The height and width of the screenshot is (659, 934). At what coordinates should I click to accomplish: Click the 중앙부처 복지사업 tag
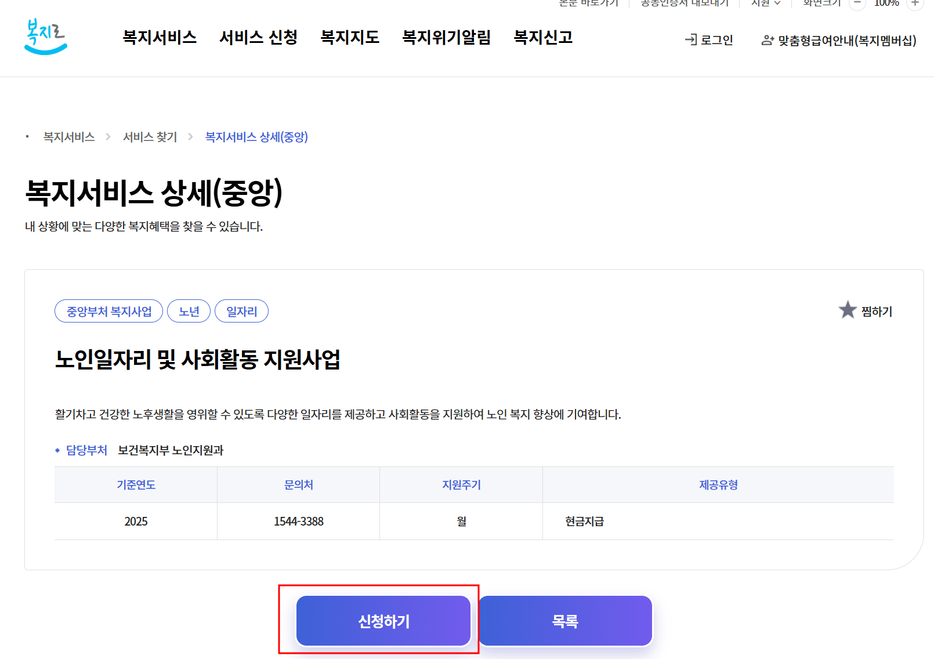[108, 311]
